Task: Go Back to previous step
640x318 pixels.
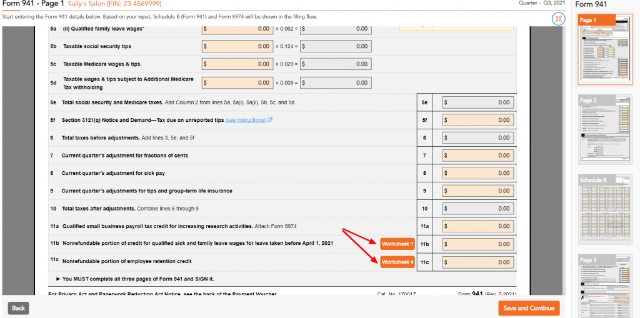Action: [x=18, y=308]
